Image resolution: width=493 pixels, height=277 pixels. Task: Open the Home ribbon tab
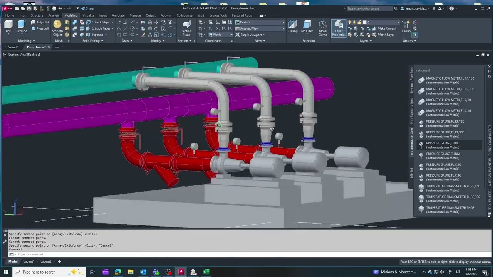pos(10,15)
